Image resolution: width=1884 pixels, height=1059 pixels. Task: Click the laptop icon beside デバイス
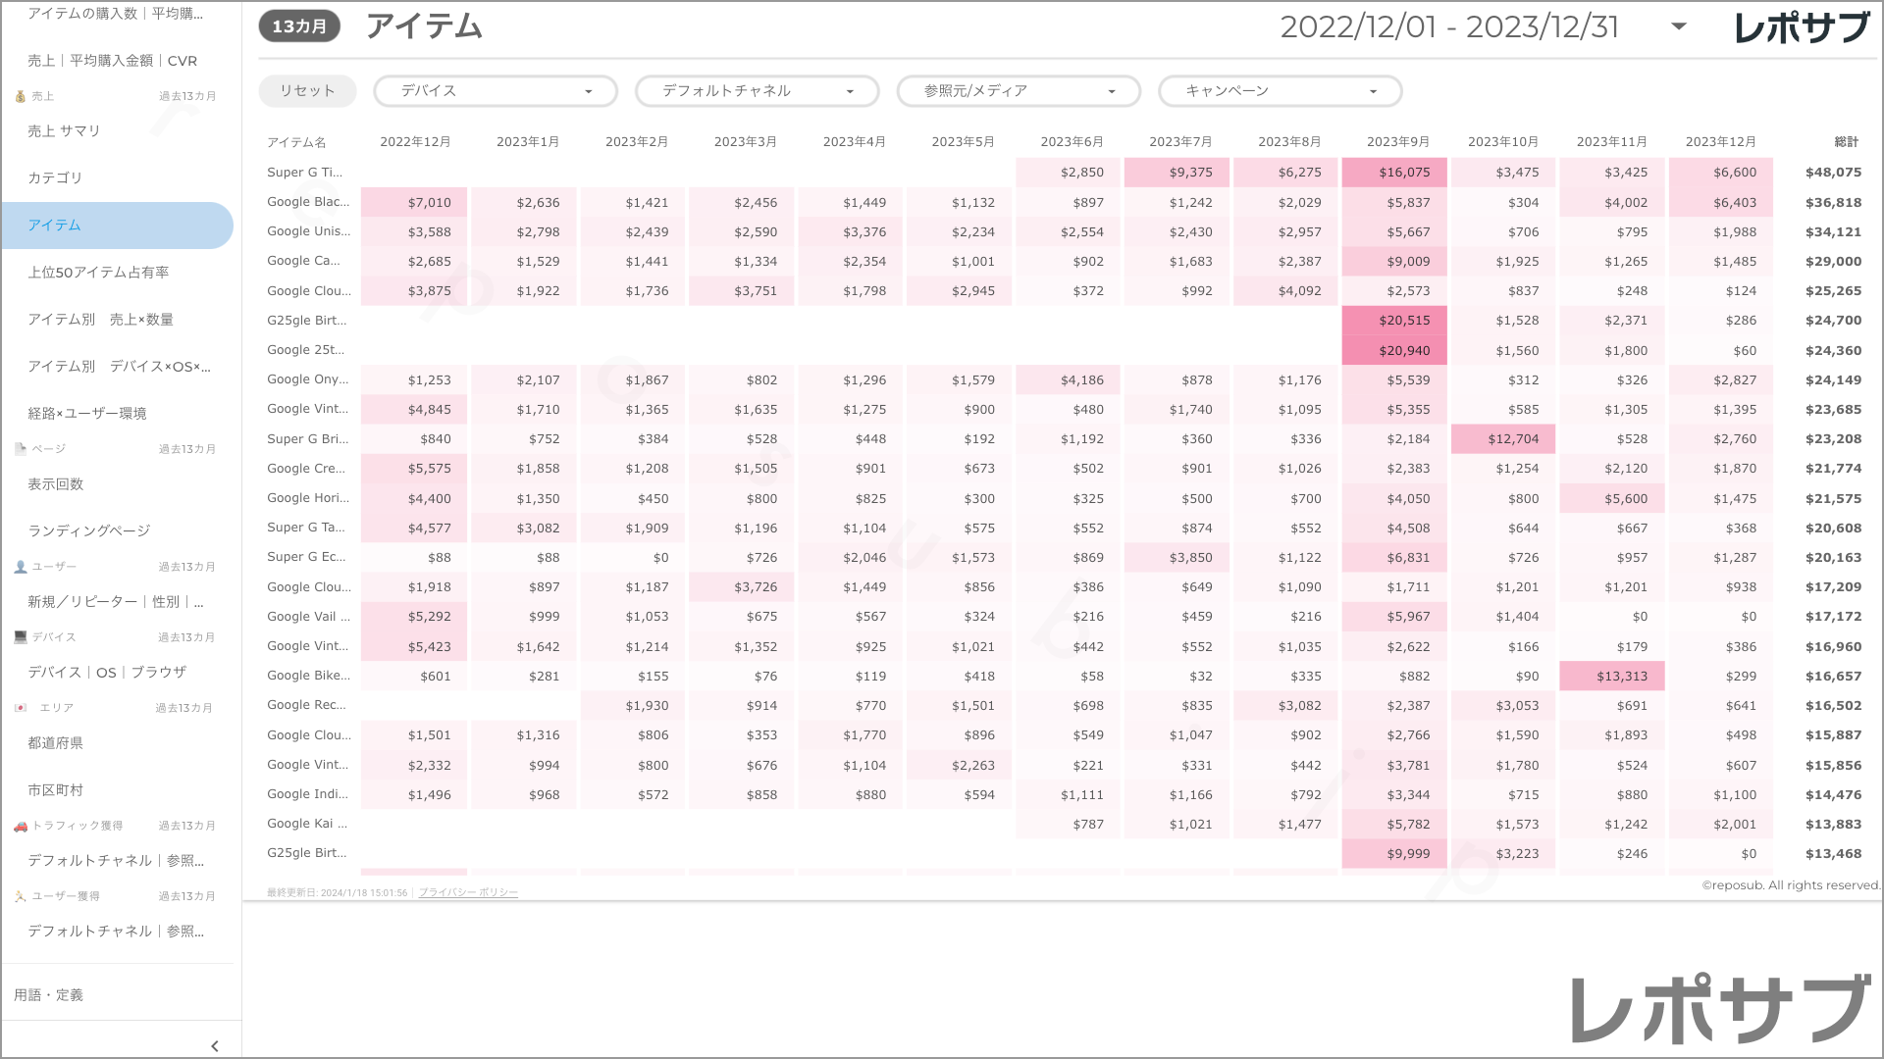20,637
